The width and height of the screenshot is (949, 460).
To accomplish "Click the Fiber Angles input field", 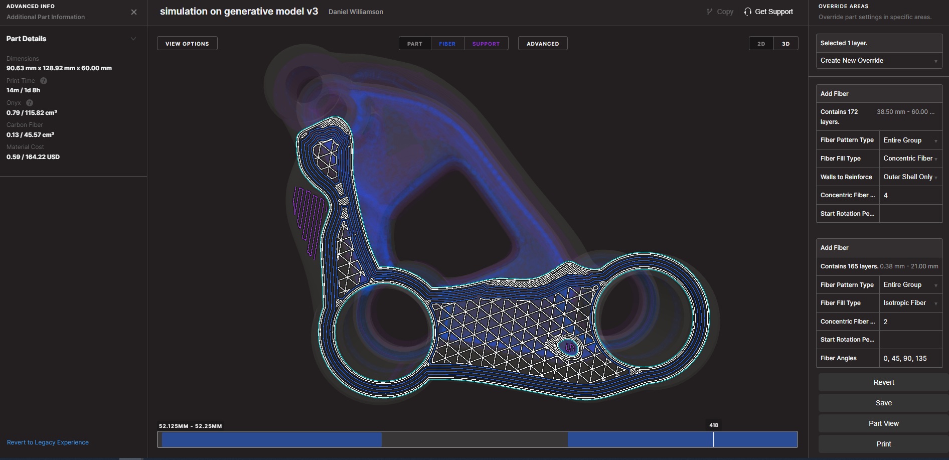I will tap(910, 358).
